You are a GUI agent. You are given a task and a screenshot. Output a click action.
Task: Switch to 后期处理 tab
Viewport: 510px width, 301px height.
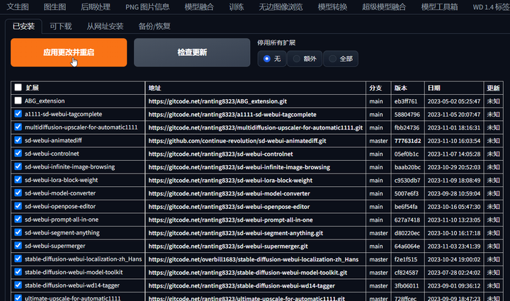click(96, 7)
